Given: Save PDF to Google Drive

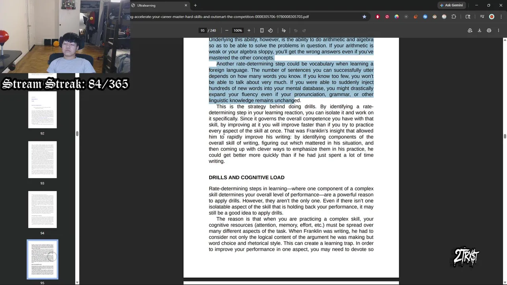Looking at the screenshot, I should [470, 30].
